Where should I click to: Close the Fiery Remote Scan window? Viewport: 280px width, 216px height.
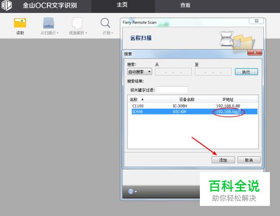257,21
